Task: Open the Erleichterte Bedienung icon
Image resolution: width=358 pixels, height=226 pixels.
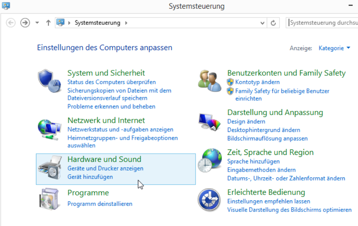Action: coord(209,200)
